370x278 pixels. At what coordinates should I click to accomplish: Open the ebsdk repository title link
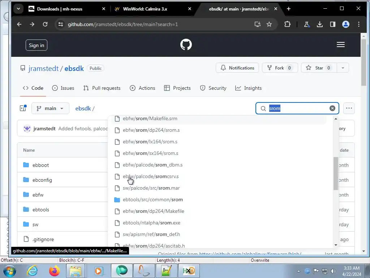pyautogui.click(x=74, y=68)
